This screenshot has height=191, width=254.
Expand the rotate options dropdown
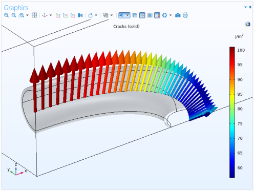96,15
